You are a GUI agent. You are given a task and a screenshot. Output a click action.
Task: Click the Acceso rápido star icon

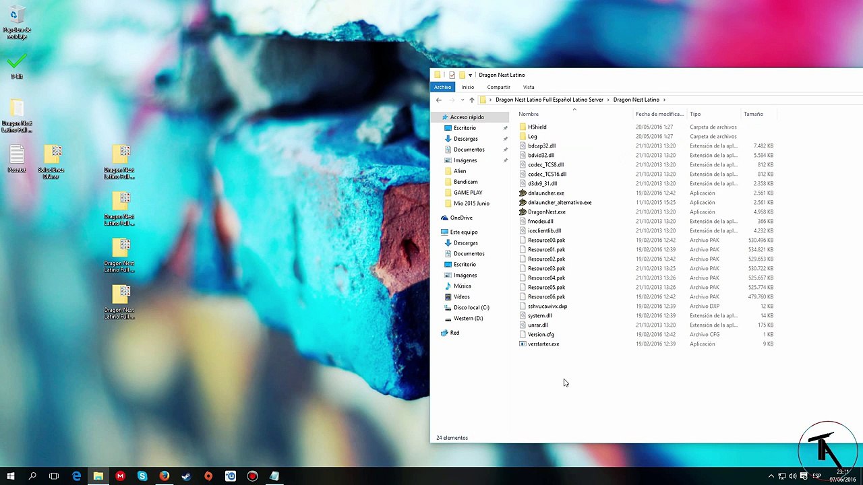point(445,117)
